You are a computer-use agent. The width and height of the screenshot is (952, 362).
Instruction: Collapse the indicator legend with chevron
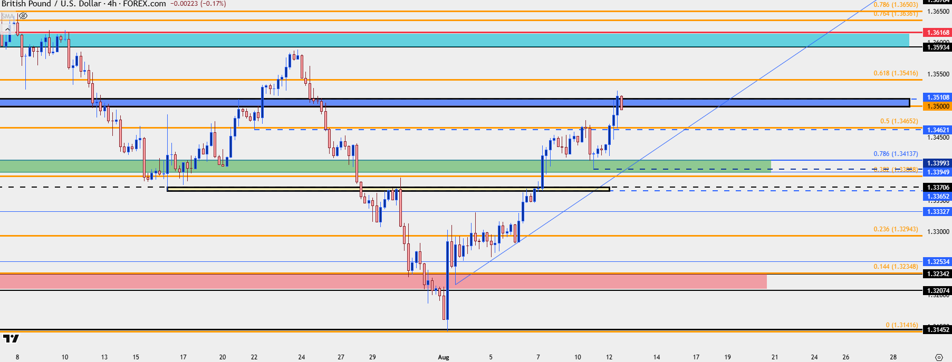pos(7,29)
